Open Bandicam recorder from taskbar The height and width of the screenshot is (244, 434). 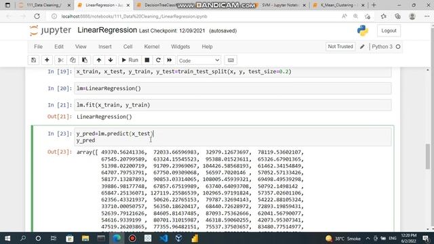pyautogui.click(x=132, y=238)
